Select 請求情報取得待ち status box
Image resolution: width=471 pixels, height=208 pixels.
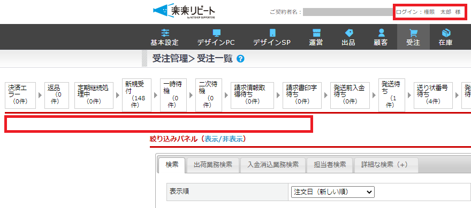(x=252, y=95)
